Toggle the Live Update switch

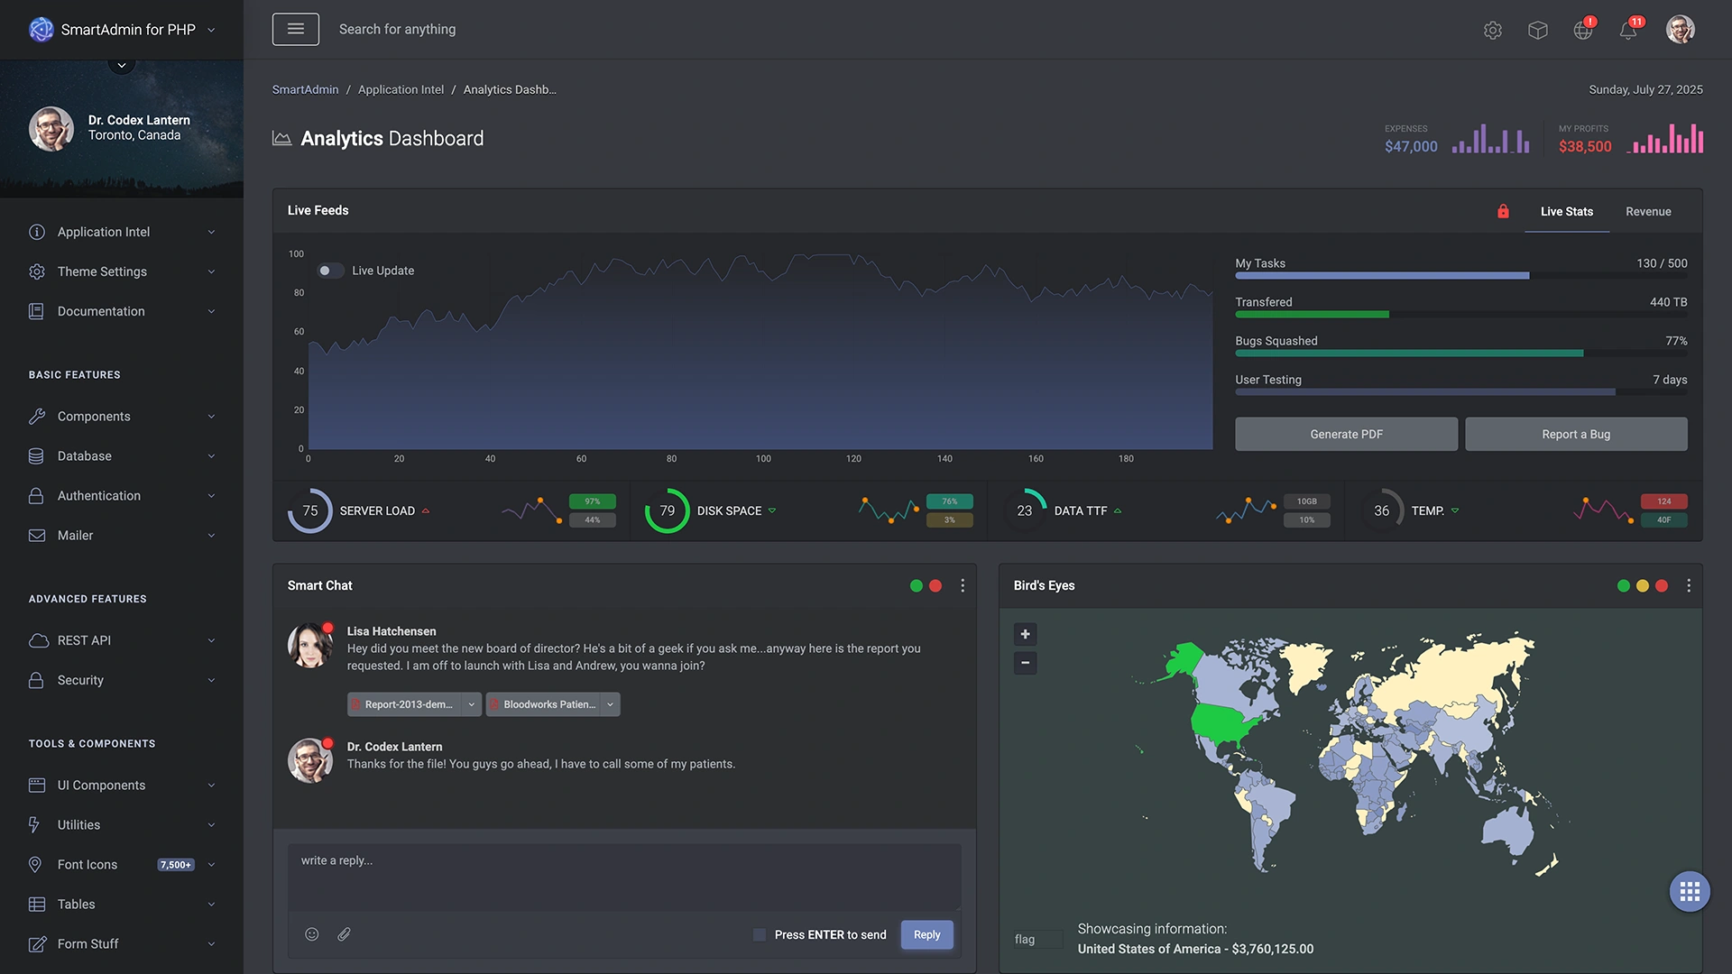point(330,270)
